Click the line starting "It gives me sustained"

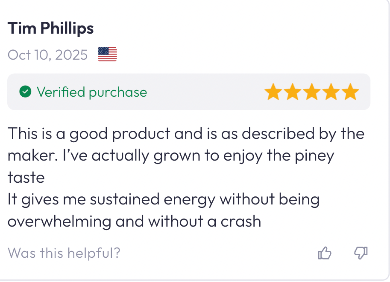click(164, 199)
